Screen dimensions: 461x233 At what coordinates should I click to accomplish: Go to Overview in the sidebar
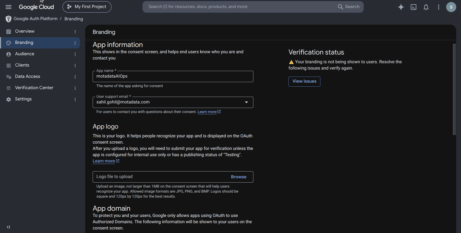pos(25,31)
